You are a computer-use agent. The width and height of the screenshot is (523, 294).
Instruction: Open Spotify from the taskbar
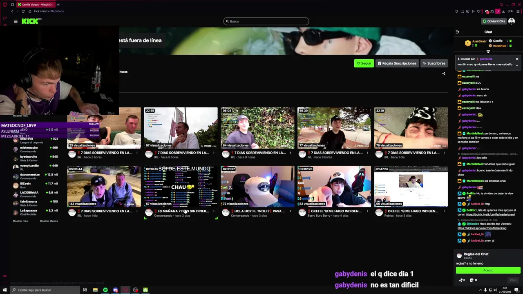pyautogui.click(x=105, y=290)
